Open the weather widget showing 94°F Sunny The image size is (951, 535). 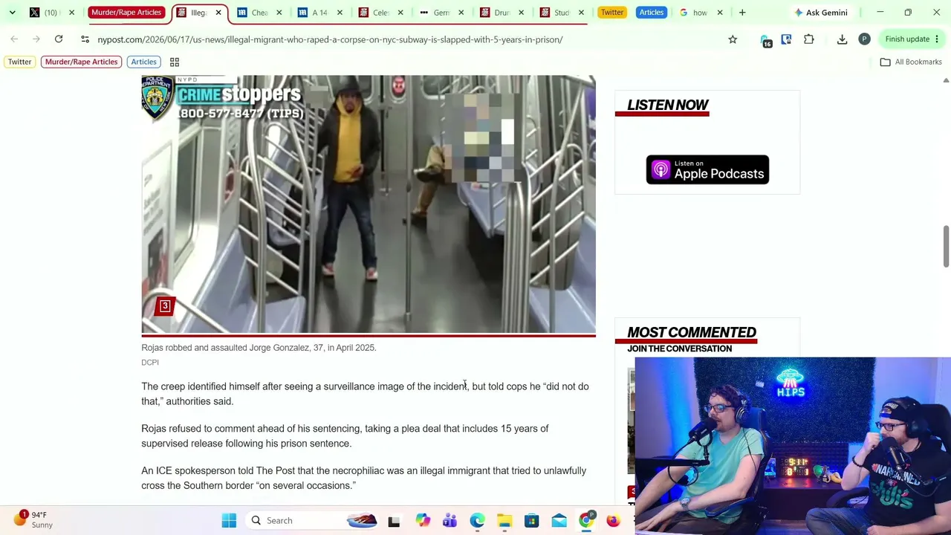pyautogui.click(x=35, y=520)
